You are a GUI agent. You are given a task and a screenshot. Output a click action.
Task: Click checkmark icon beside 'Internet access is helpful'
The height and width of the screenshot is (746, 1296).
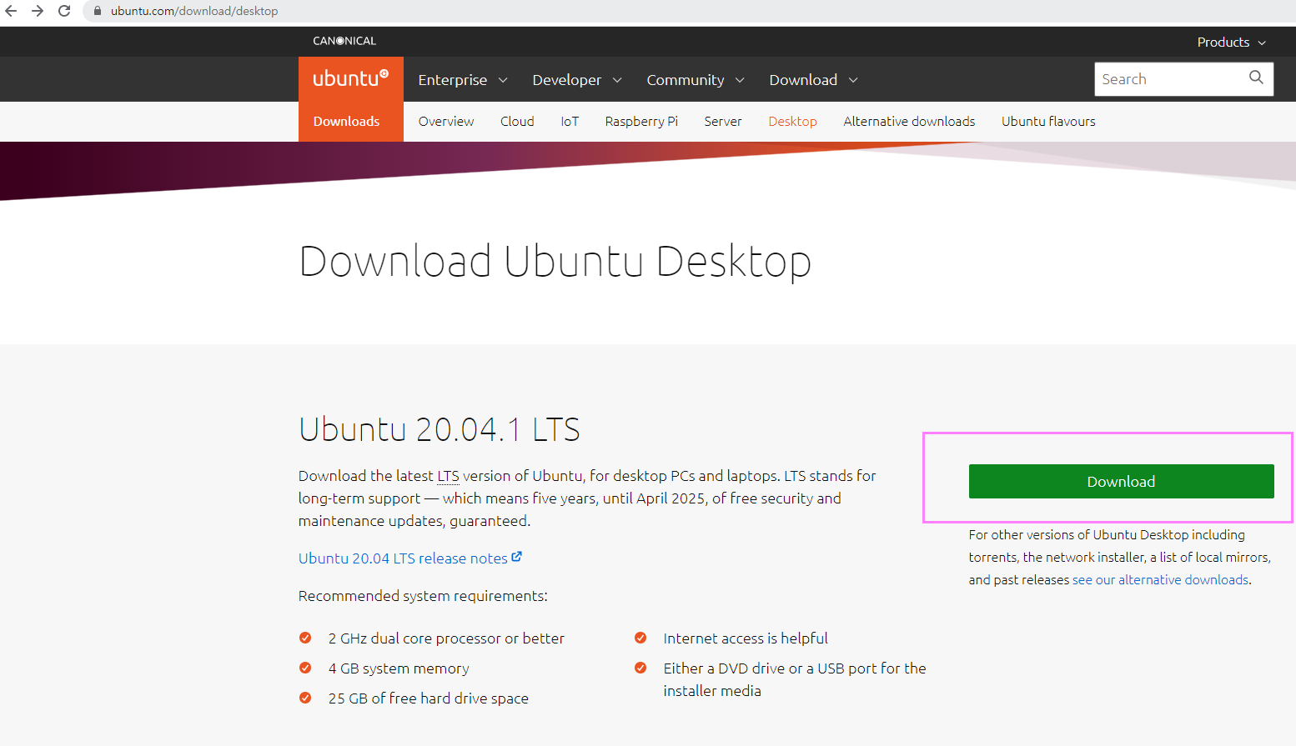[x=640, y=638]
